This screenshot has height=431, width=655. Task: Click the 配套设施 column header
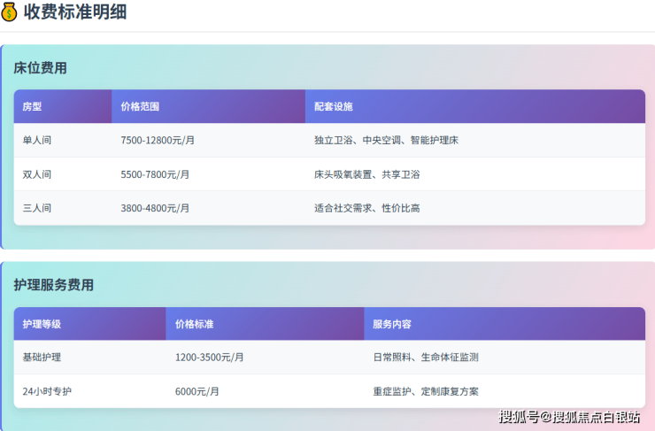pyautogui.click(x=334, y=106)
